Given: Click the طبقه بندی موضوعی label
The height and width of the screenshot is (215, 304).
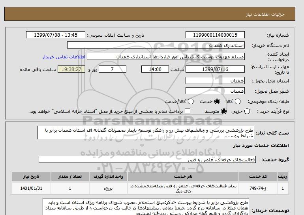Looking at the screenshot, I should coord(268,101).
